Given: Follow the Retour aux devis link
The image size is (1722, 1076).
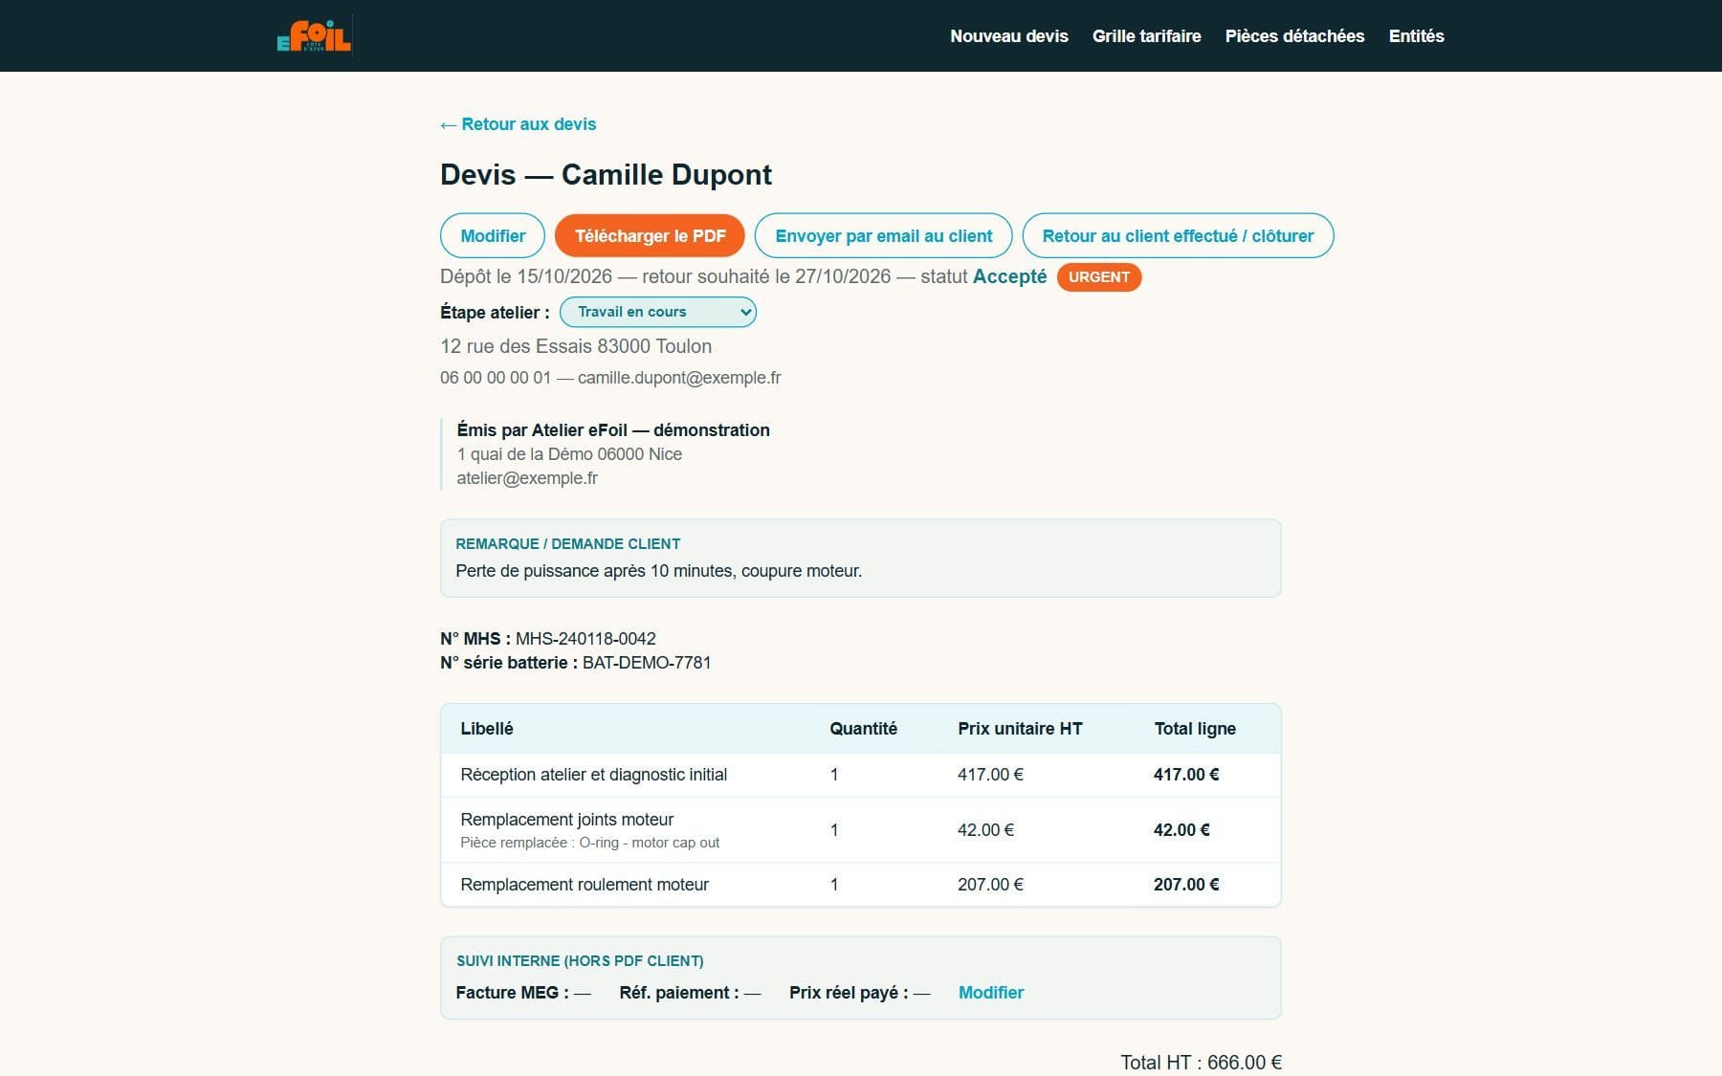Looking at the screenshot, I should [x=518, y=124].
